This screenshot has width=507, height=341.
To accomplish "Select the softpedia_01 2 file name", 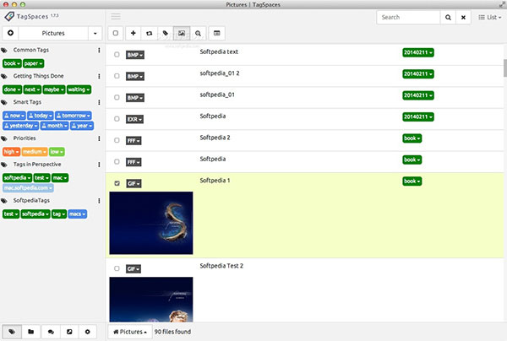I will (x=220, y=73).
